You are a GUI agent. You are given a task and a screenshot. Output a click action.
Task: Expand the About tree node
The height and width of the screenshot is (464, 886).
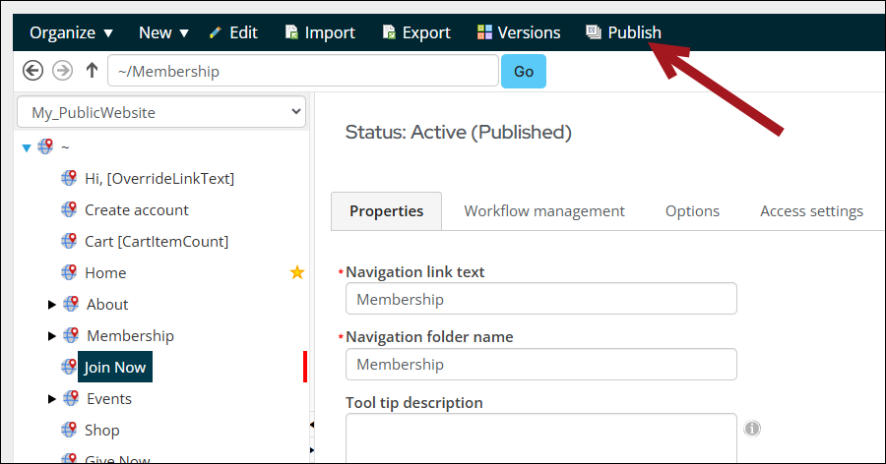point(52,305)
